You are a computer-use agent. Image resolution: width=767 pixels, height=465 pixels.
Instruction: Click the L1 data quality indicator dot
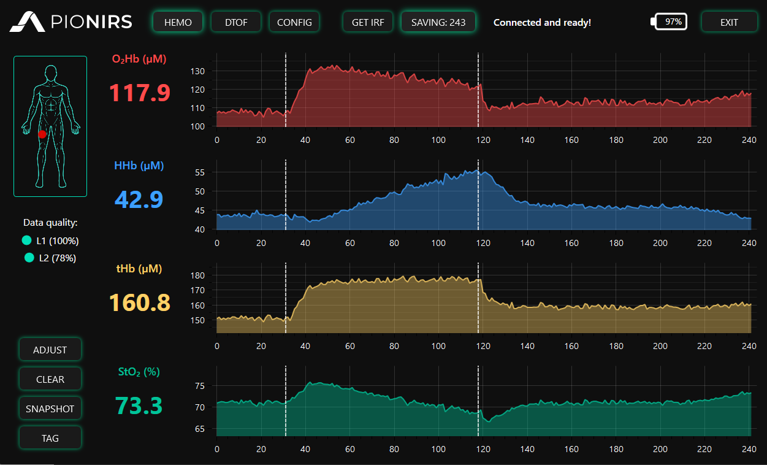click(x=26, y=240)
